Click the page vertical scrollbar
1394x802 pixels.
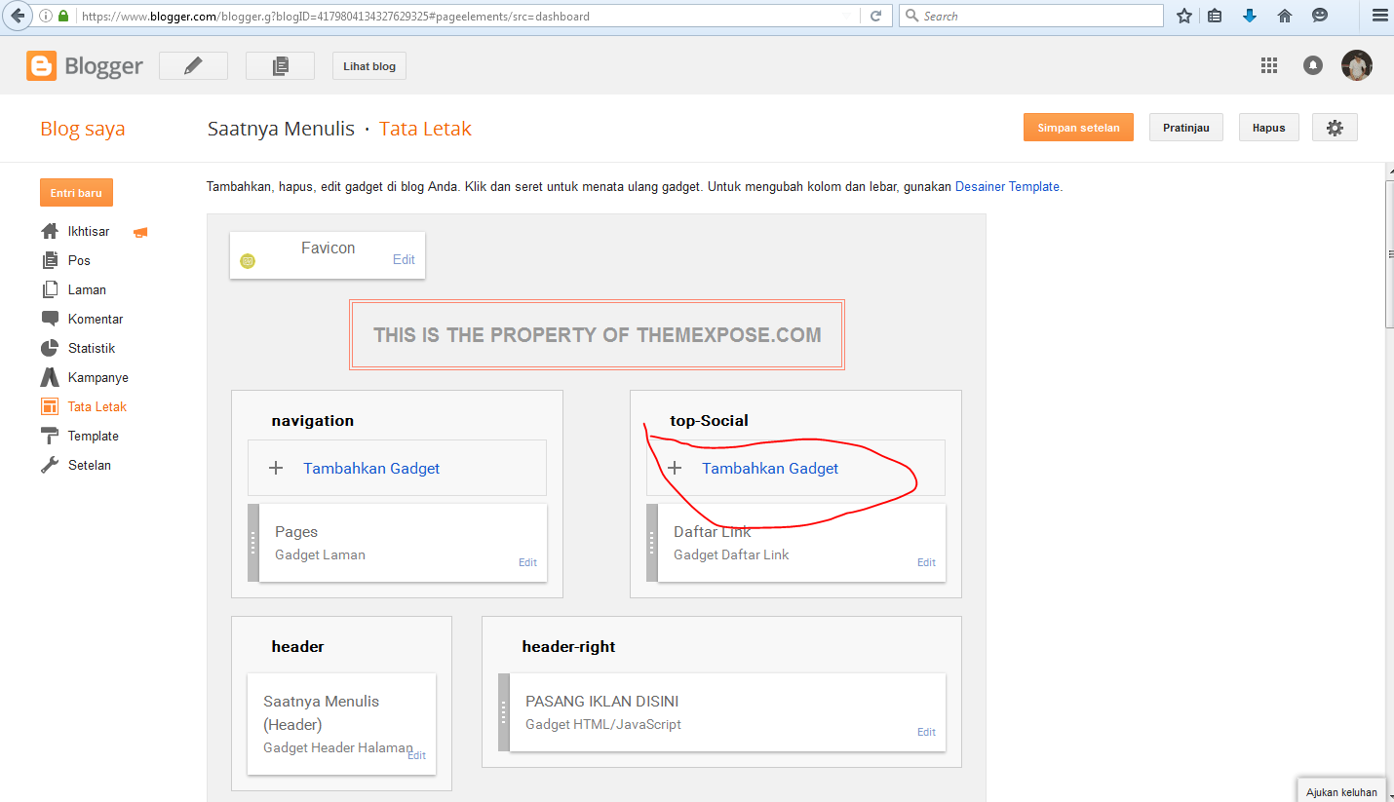pyautogui.click(x=1388, y=253)
